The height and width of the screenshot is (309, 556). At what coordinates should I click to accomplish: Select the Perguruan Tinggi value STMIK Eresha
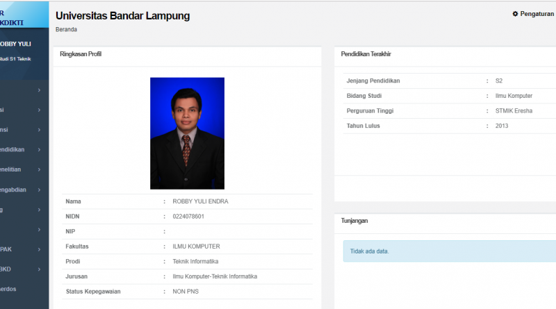[514, 111]
